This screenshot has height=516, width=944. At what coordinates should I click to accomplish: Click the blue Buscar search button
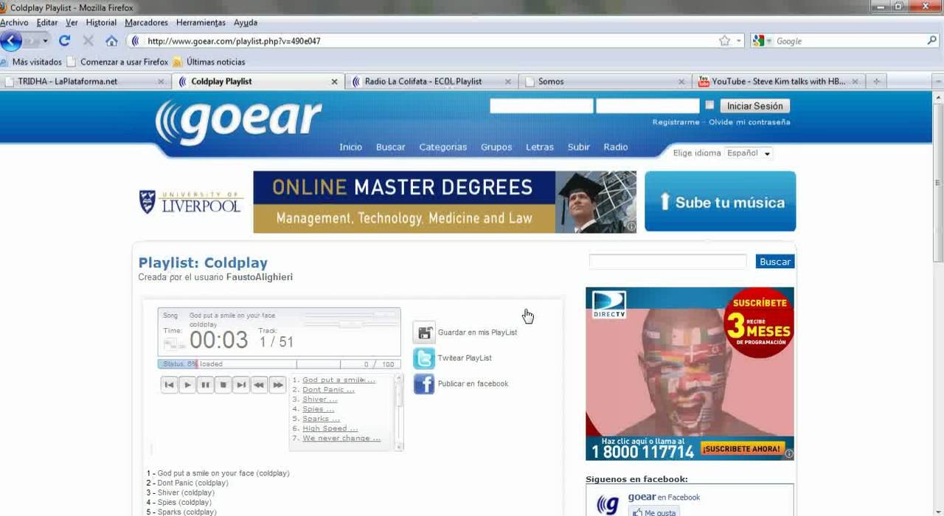(x=775, y=262)
